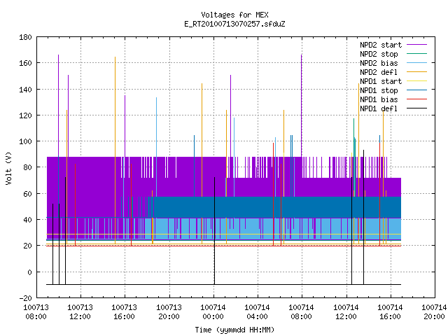Click the y-axis tick value 80
This screenshot has height=336, width=448.
tap(28, 167)
